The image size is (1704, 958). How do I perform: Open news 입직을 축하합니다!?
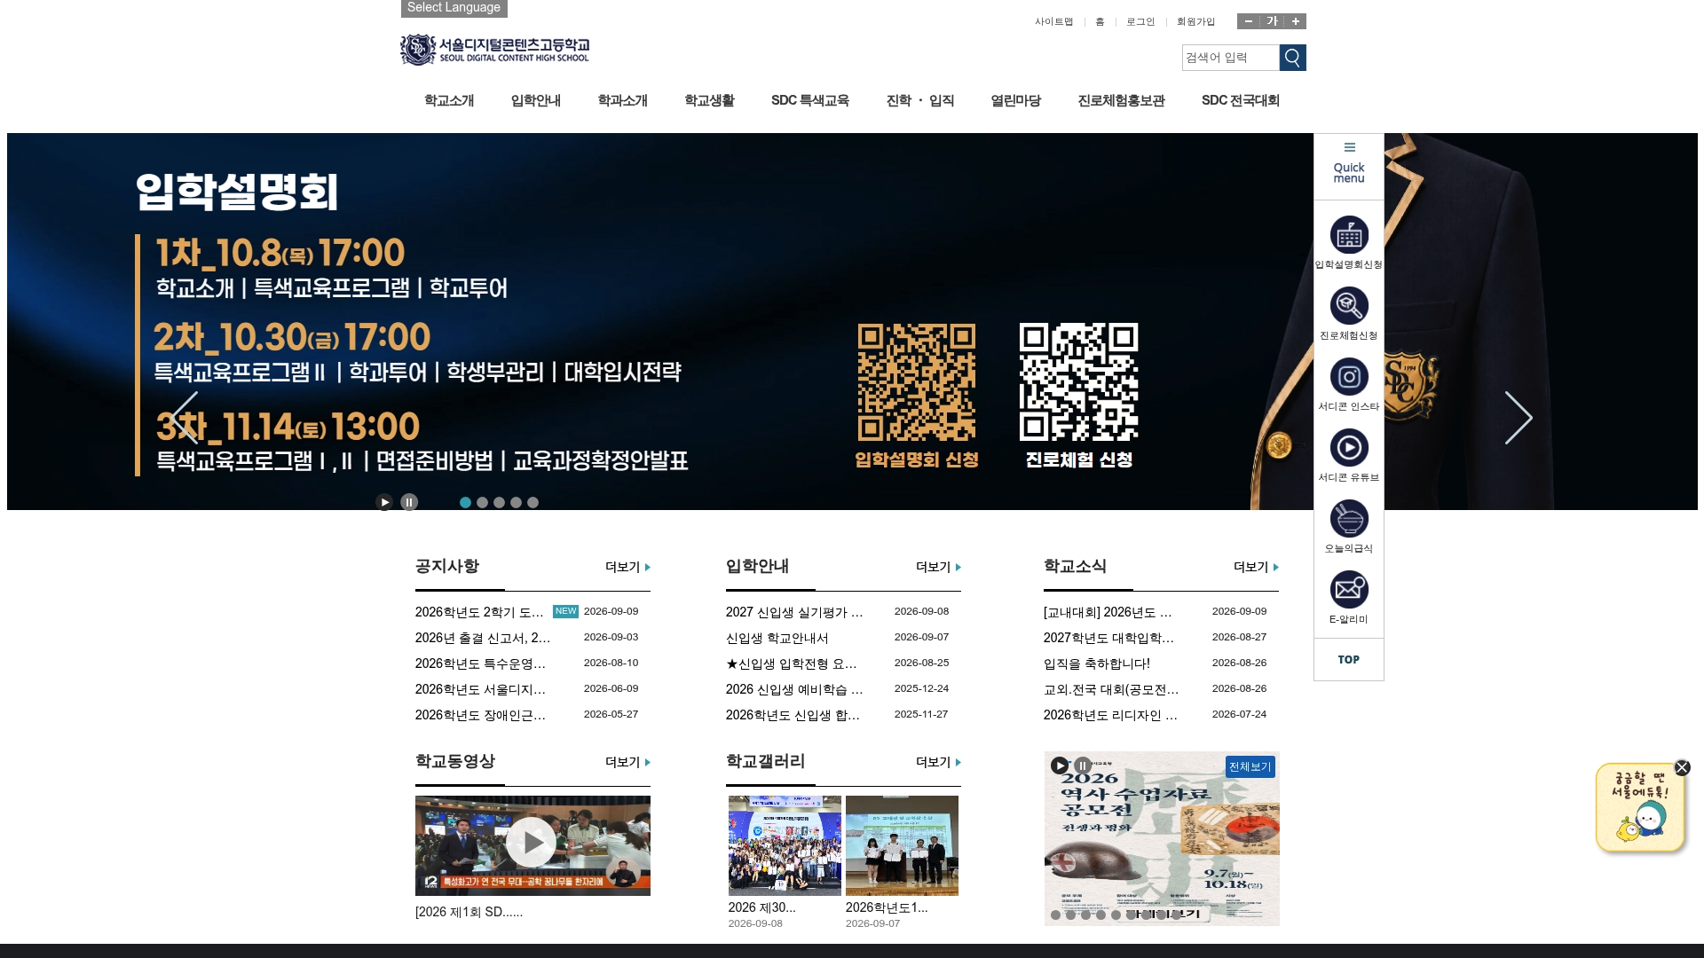(1096, 664)
